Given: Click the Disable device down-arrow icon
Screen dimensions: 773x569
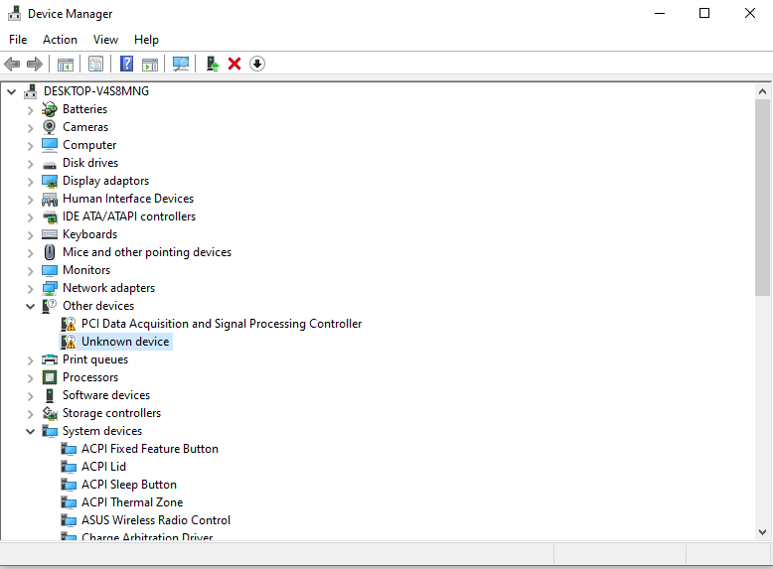Looking at the screenshot, I should tap(257, 64).
